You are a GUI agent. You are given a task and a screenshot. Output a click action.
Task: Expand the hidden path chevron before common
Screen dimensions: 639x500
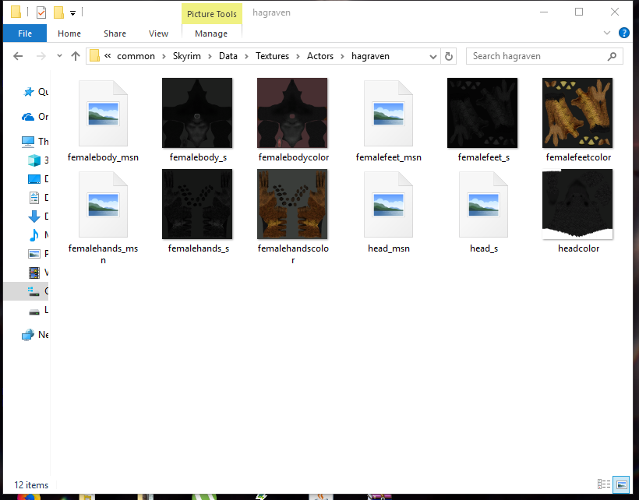(108, 56)
